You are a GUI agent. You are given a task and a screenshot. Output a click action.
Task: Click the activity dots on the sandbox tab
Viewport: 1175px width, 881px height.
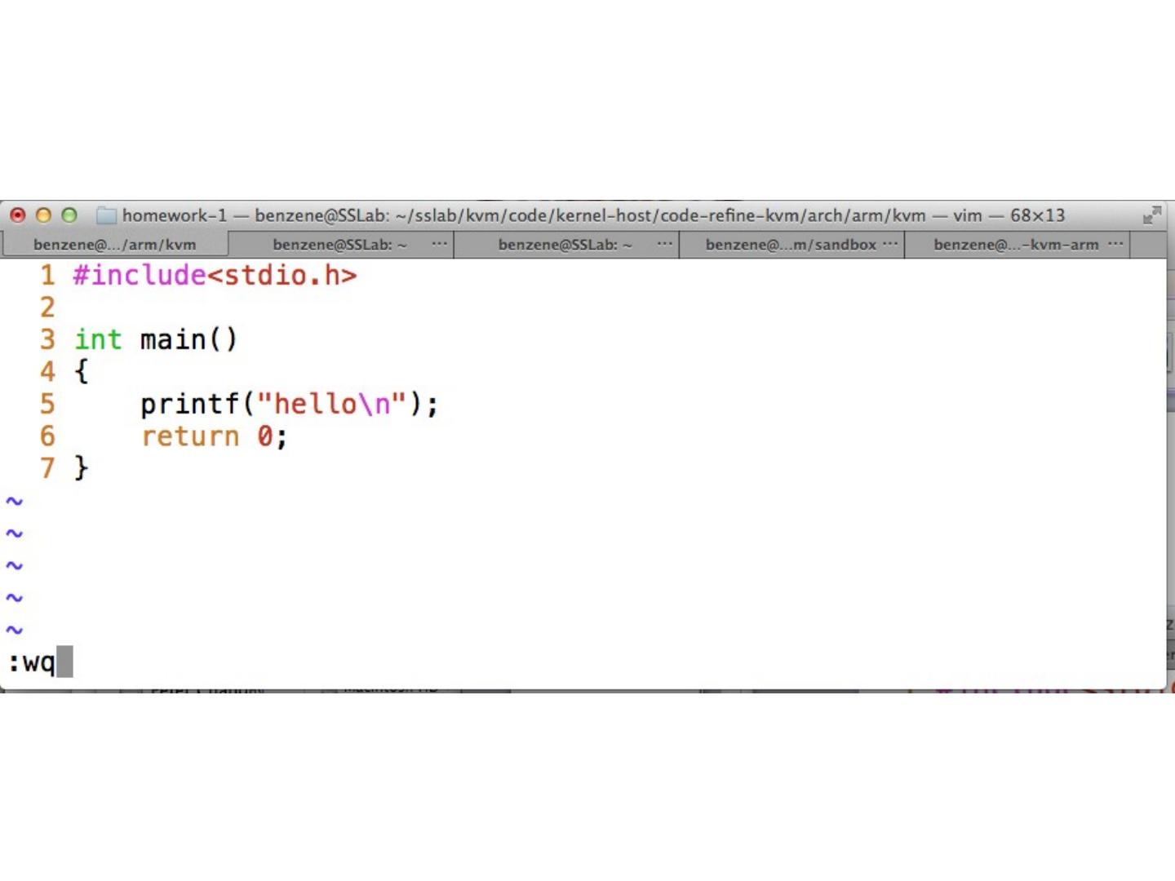(889, 243)
